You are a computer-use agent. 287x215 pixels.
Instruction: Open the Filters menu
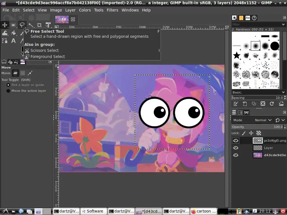point(112,10)
